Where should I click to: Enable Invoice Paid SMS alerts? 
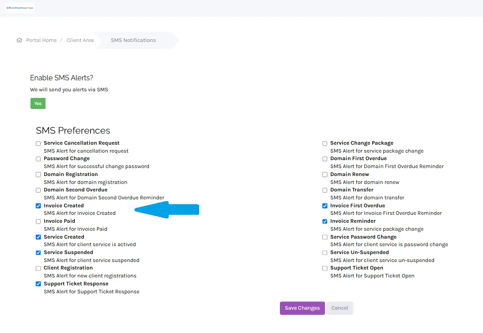coord(38,221)
